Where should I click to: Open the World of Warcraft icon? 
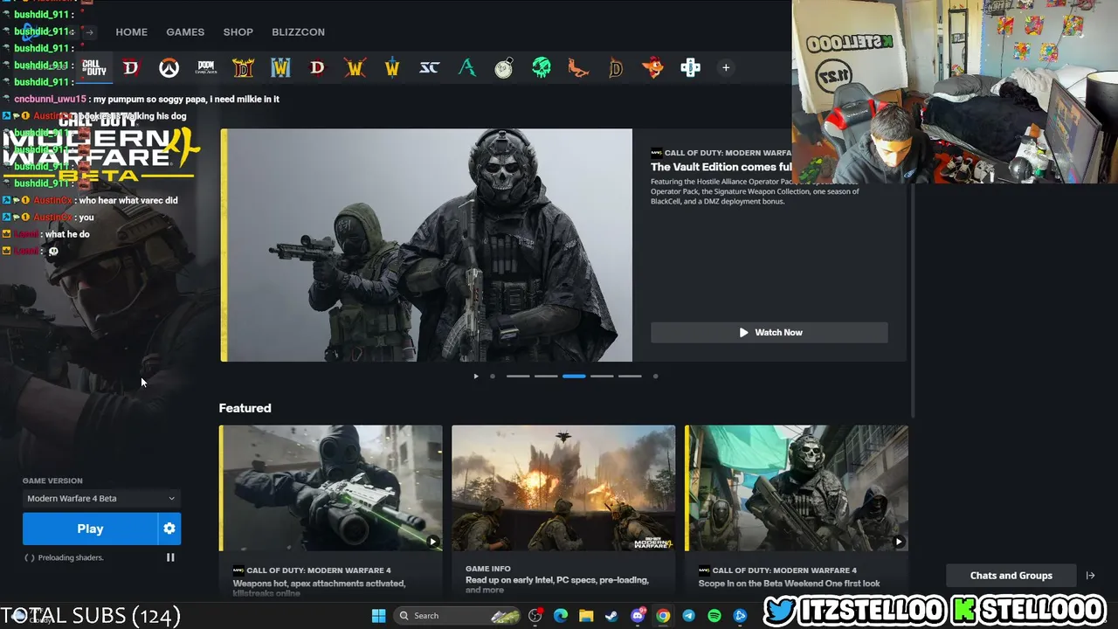coord(280,67)
